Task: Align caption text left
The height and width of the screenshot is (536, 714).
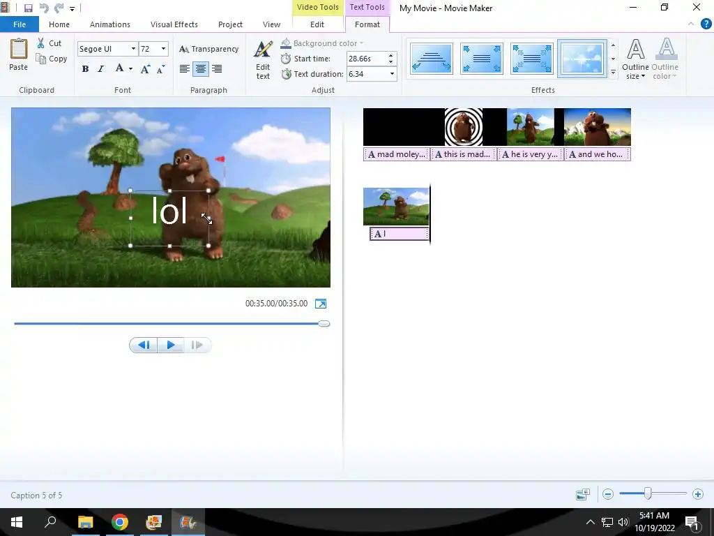Action: [x=184, y=69]
